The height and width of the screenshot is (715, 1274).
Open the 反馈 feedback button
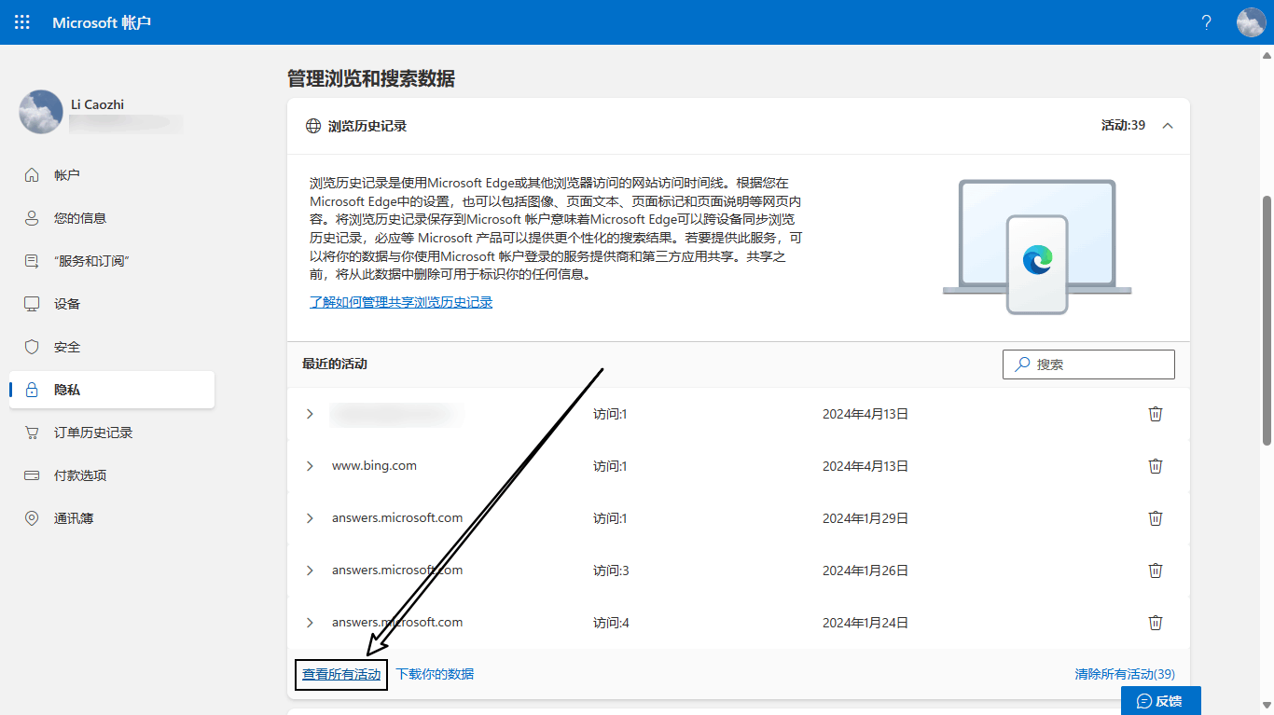(x=1161, y=701)
